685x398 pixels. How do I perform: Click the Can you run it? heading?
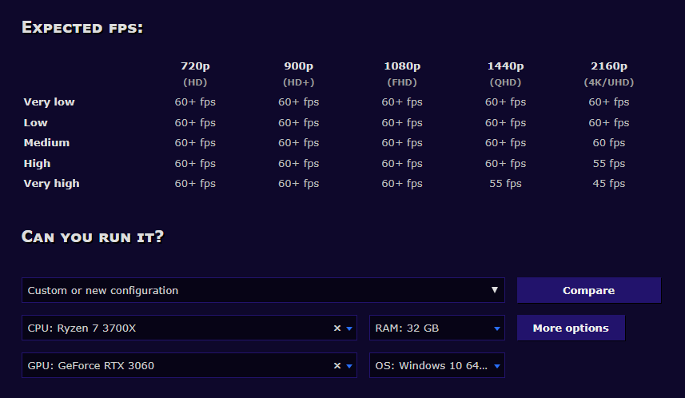[93, 237]
